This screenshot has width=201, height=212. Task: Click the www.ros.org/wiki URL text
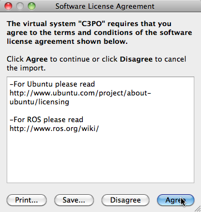(x=54, y=129)
